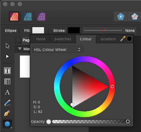Switch to the Designer persona icon
This screenshot has width=141, height=132.
[x=28, y=16]
